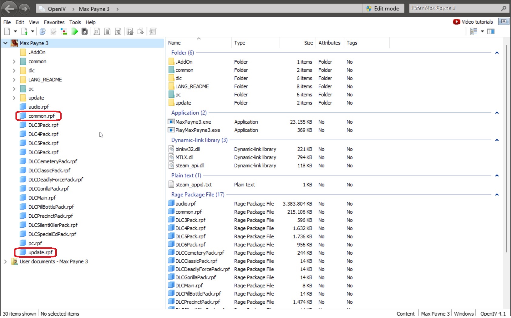Open the File menu
The height and width of the screenshot is (318, 511).
click(7, 22)
